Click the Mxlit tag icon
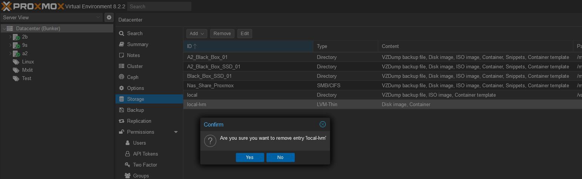Viewport: 582px width, 179px height. coord(16,70)
